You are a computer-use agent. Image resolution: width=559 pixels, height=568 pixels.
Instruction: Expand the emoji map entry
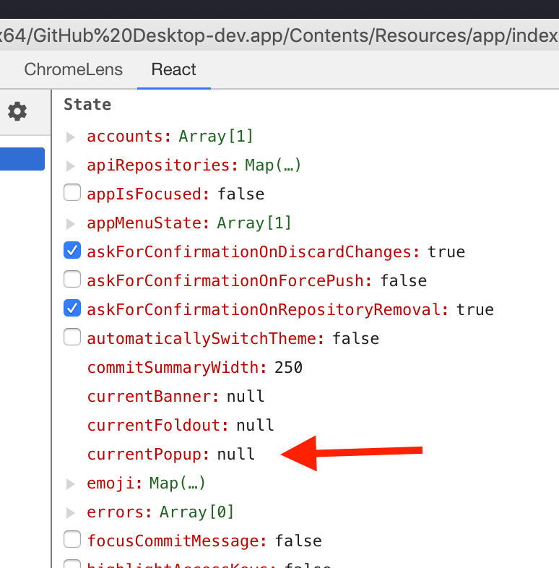tap(71, 484)
